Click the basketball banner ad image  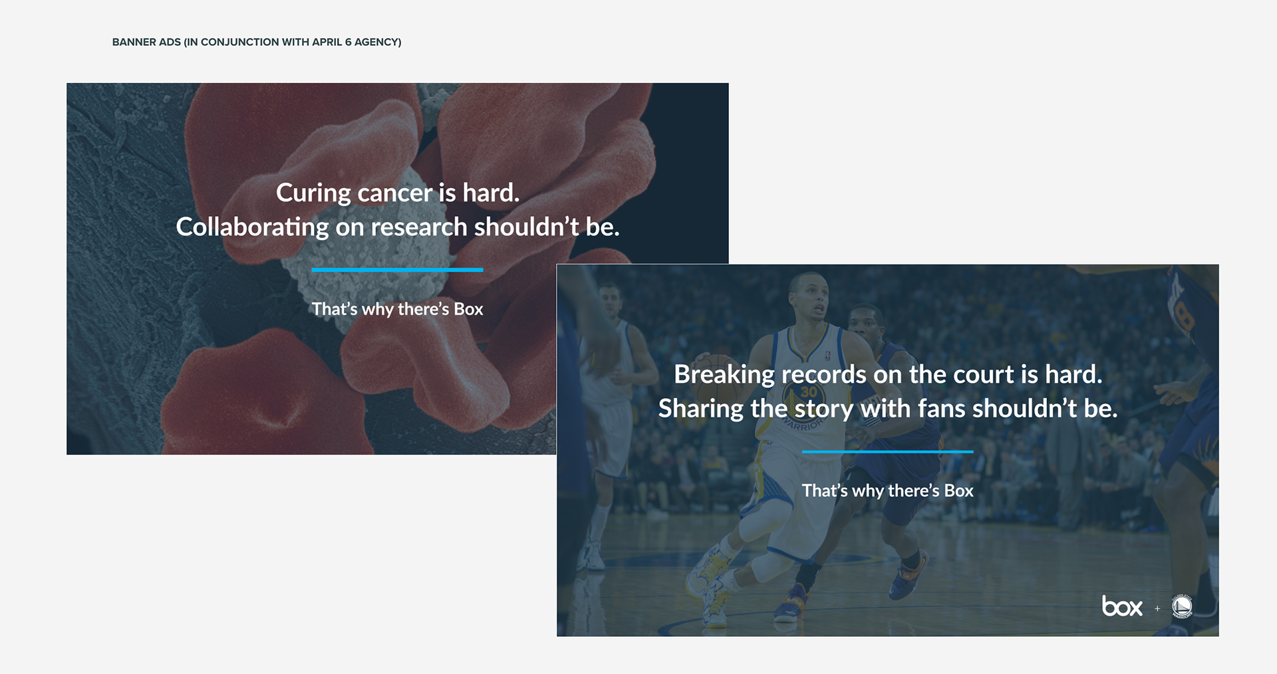[x=888, y=450]
